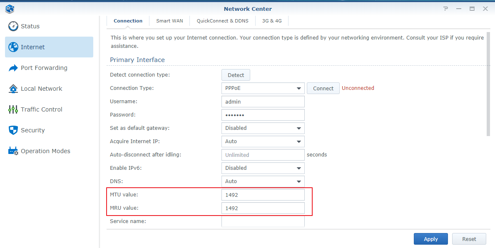The image size is (495, 248).
Task: Open the QuickConnect & DDNS tab
Action: (x=222, y=20)
